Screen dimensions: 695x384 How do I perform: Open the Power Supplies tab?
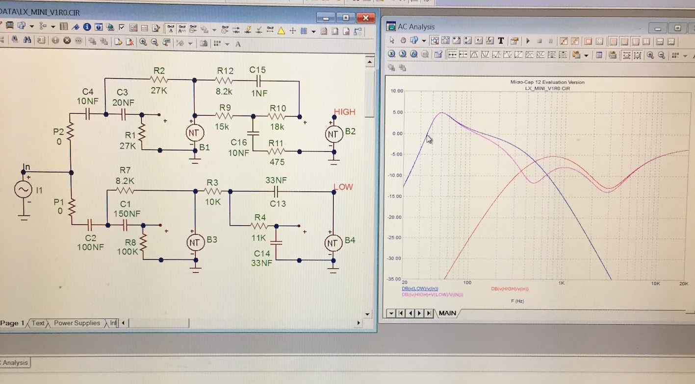tap(77, 323)
